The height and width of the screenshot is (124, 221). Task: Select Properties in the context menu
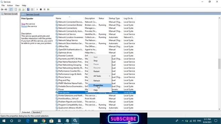click(100, 85)
